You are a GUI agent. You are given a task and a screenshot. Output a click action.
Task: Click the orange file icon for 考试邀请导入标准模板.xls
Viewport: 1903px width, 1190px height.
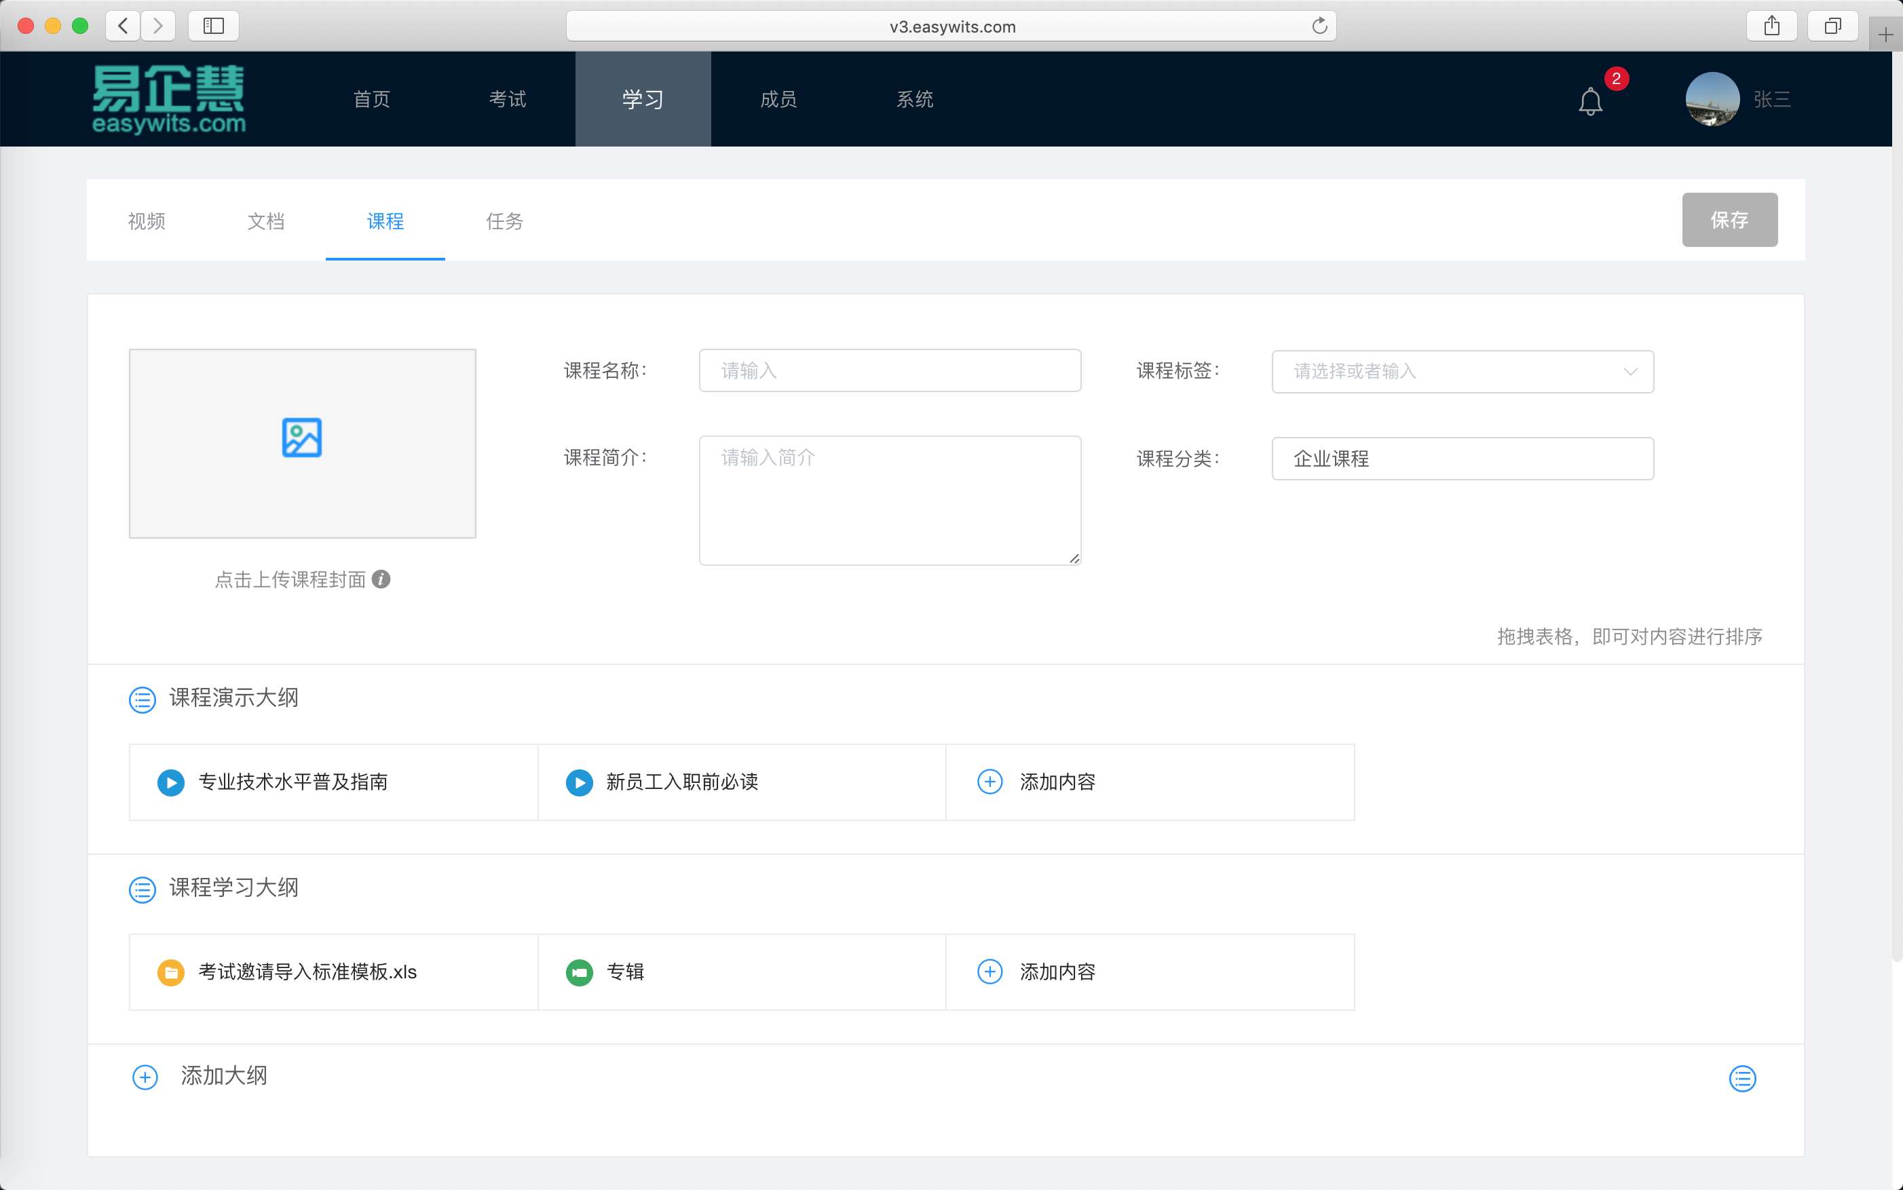click(171, 973)
